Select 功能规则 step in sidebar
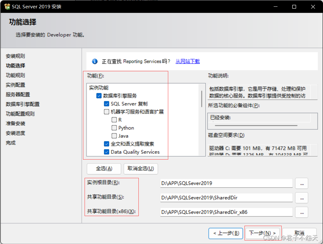Image resolution: width=323 pixels, height=244 pixels. pyautogui.click(x=15, y=75)
